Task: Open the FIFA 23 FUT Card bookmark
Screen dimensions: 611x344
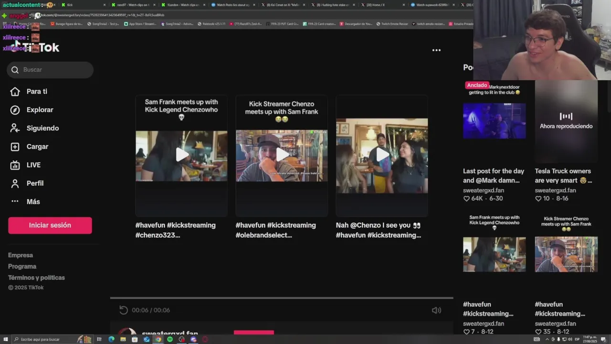Action: click(282, 24)
